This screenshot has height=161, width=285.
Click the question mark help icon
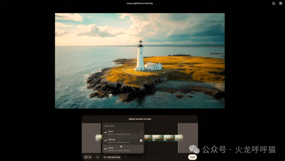(x=125, y=157)
